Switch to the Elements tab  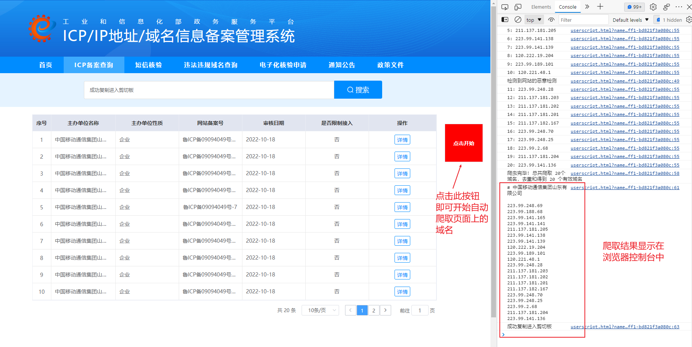(541, 7)
